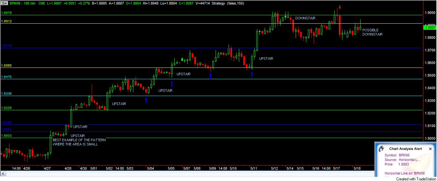437x181 pixels.
Task: Click the 5/04 date axis label
Action: click(x=150, y=168)
